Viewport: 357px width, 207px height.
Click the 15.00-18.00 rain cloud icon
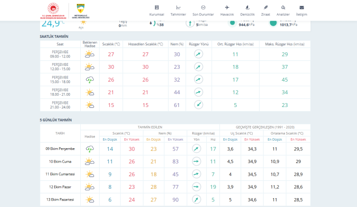(90, 79)
